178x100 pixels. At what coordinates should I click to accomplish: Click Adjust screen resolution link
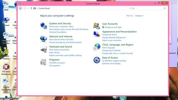point(112,40)
